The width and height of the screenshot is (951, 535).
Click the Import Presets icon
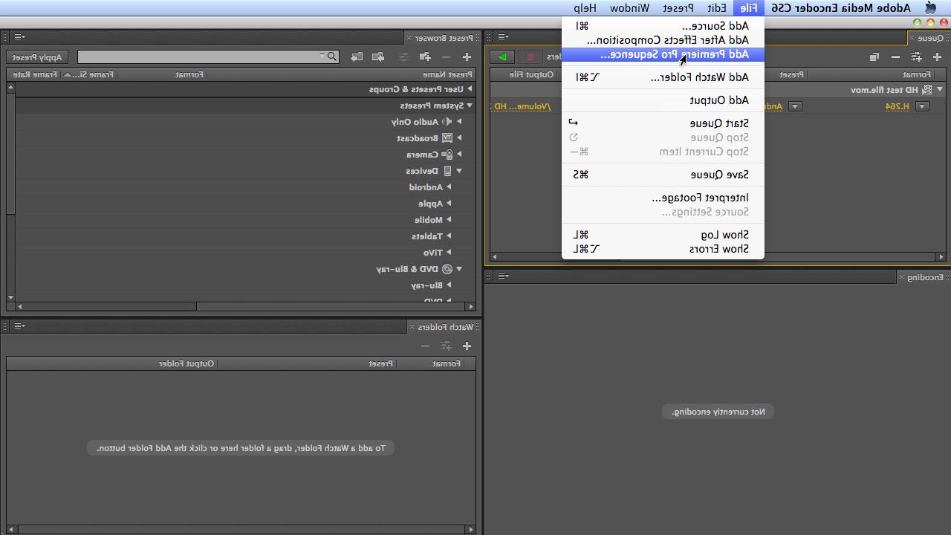378,56
